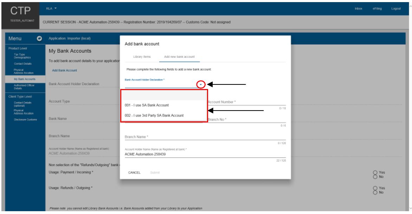The height and width of the screenshot is (214, 412).
Task: Select Yes for Usage: Refunds / Outgoing
Action: click(375, 188)
